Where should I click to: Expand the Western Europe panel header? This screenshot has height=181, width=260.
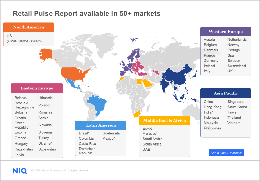point(225,31)
